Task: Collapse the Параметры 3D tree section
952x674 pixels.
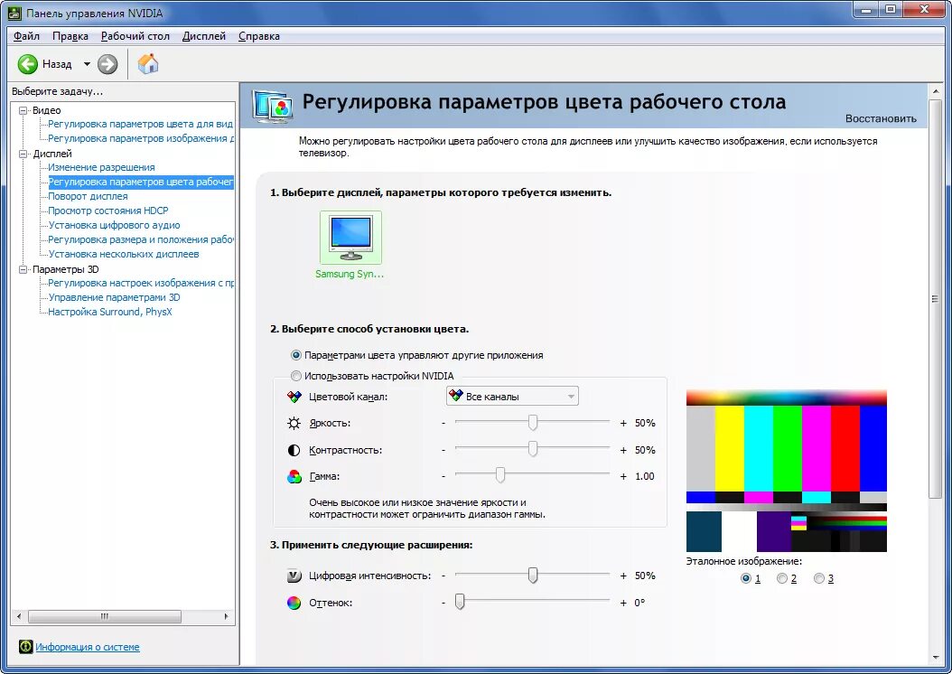Action: click(x=23, y=269)
